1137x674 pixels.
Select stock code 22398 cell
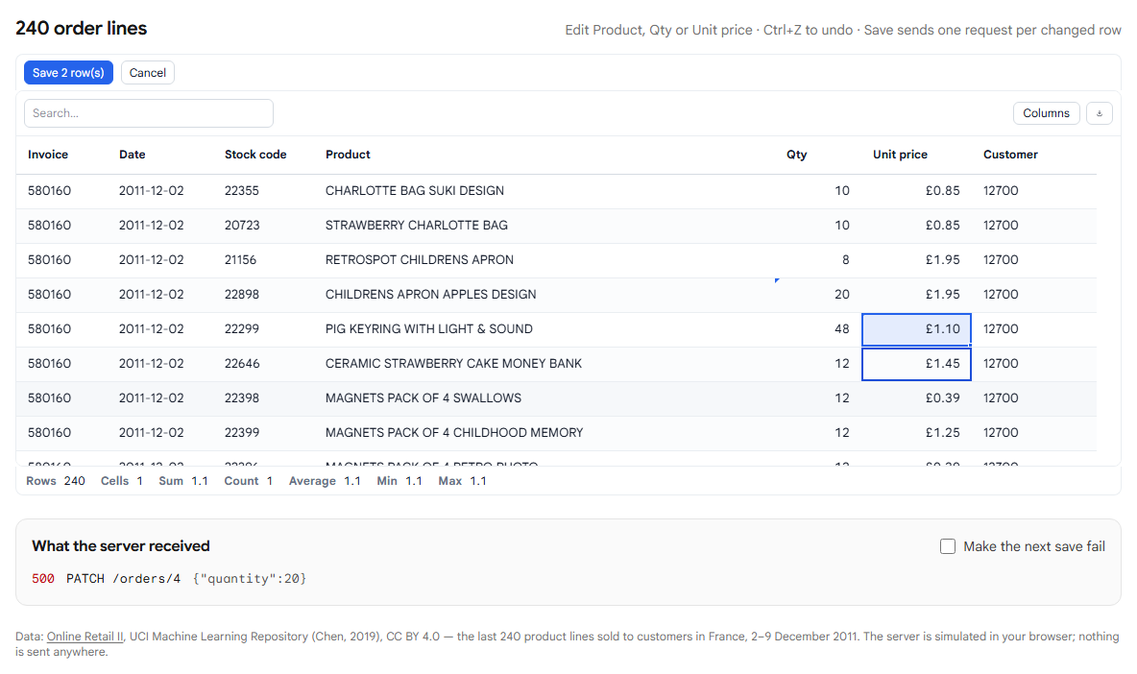point(264,397)
